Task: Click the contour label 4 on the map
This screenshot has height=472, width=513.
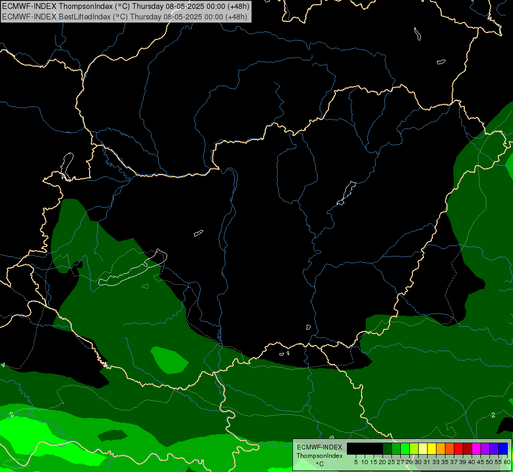Action: tap(3, 365)
